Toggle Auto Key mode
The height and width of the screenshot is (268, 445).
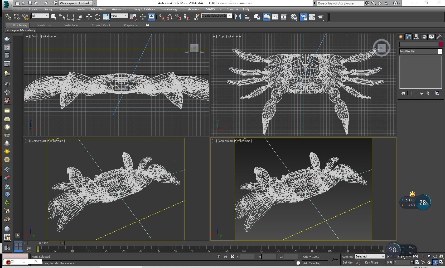347,257
